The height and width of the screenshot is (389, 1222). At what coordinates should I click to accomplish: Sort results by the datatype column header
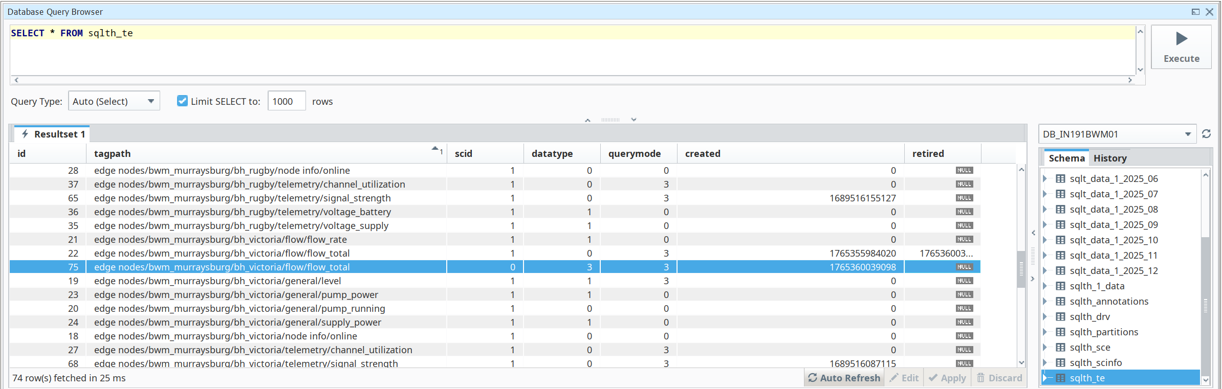click(x=562, y=153)
